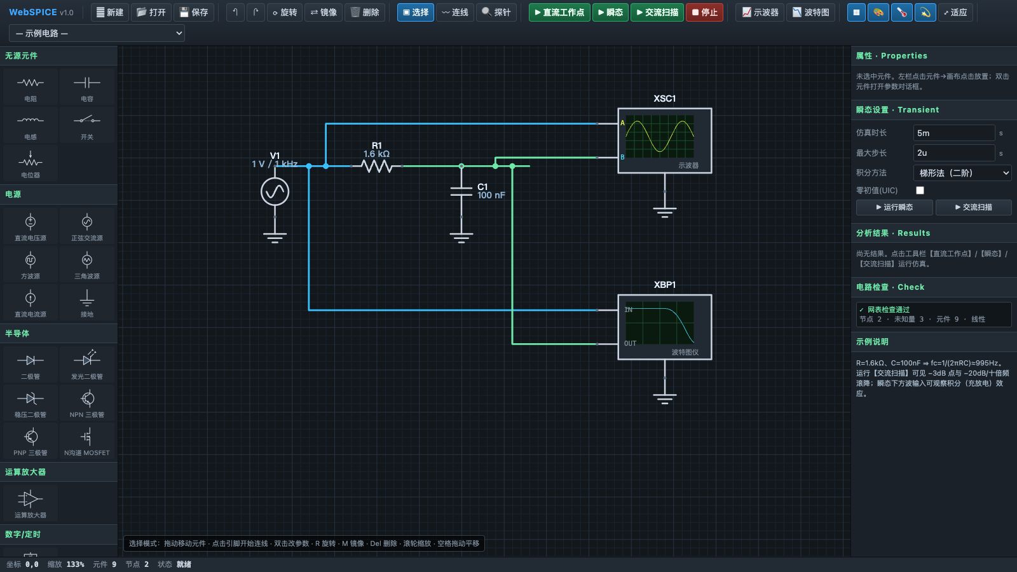This screenshot has width=1017, height=572.
Task: Select capacitor C1 on the canvas
Action: click(x=461, y=191)
